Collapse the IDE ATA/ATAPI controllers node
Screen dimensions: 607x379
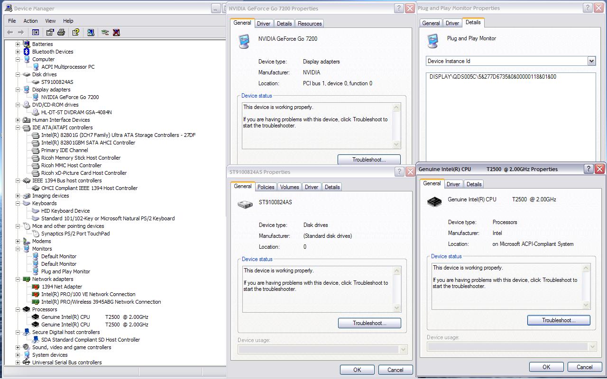click(x=18, y=127)
